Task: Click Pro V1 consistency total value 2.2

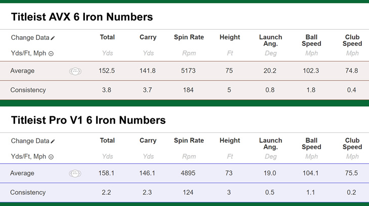Action: point(106,192)
